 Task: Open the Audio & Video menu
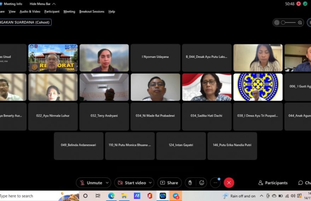point(30,12)
